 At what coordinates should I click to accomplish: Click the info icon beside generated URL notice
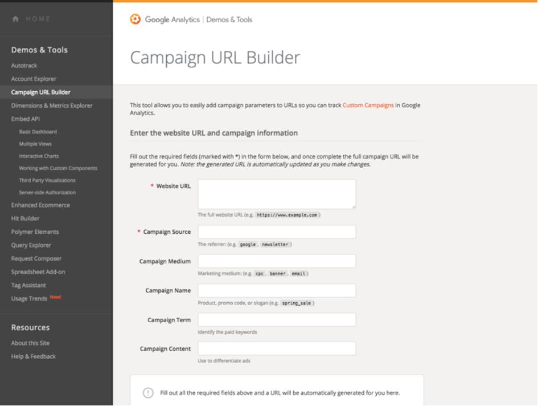148,393
